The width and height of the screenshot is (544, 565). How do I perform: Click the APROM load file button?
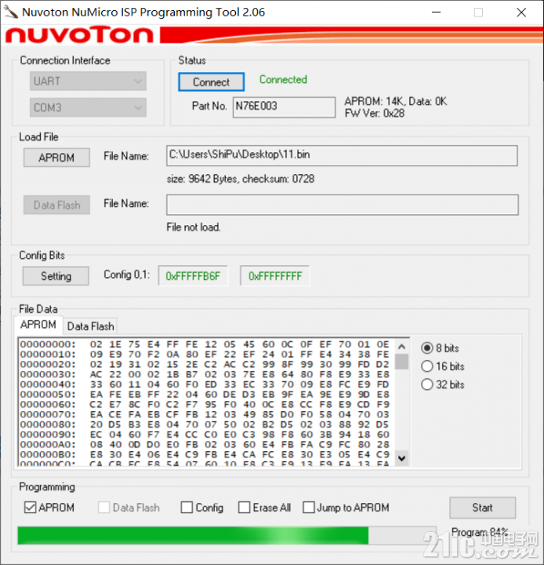pyautogui.click(x=56, y=158)
